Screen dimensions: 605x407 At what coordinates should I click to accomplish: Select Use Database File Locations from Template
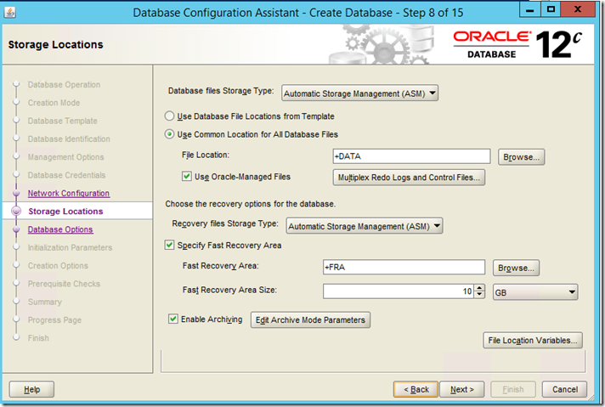tap(169, 116)
